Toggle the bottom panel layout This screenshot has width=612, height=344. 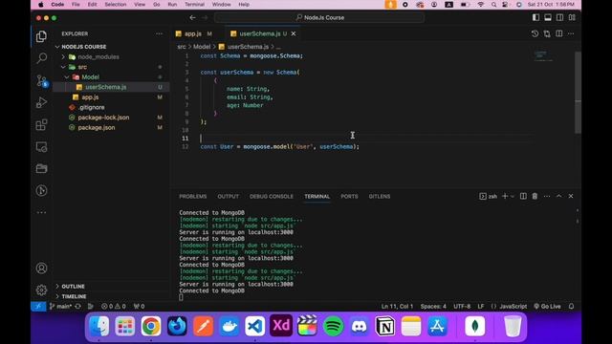tap(548, 17)
